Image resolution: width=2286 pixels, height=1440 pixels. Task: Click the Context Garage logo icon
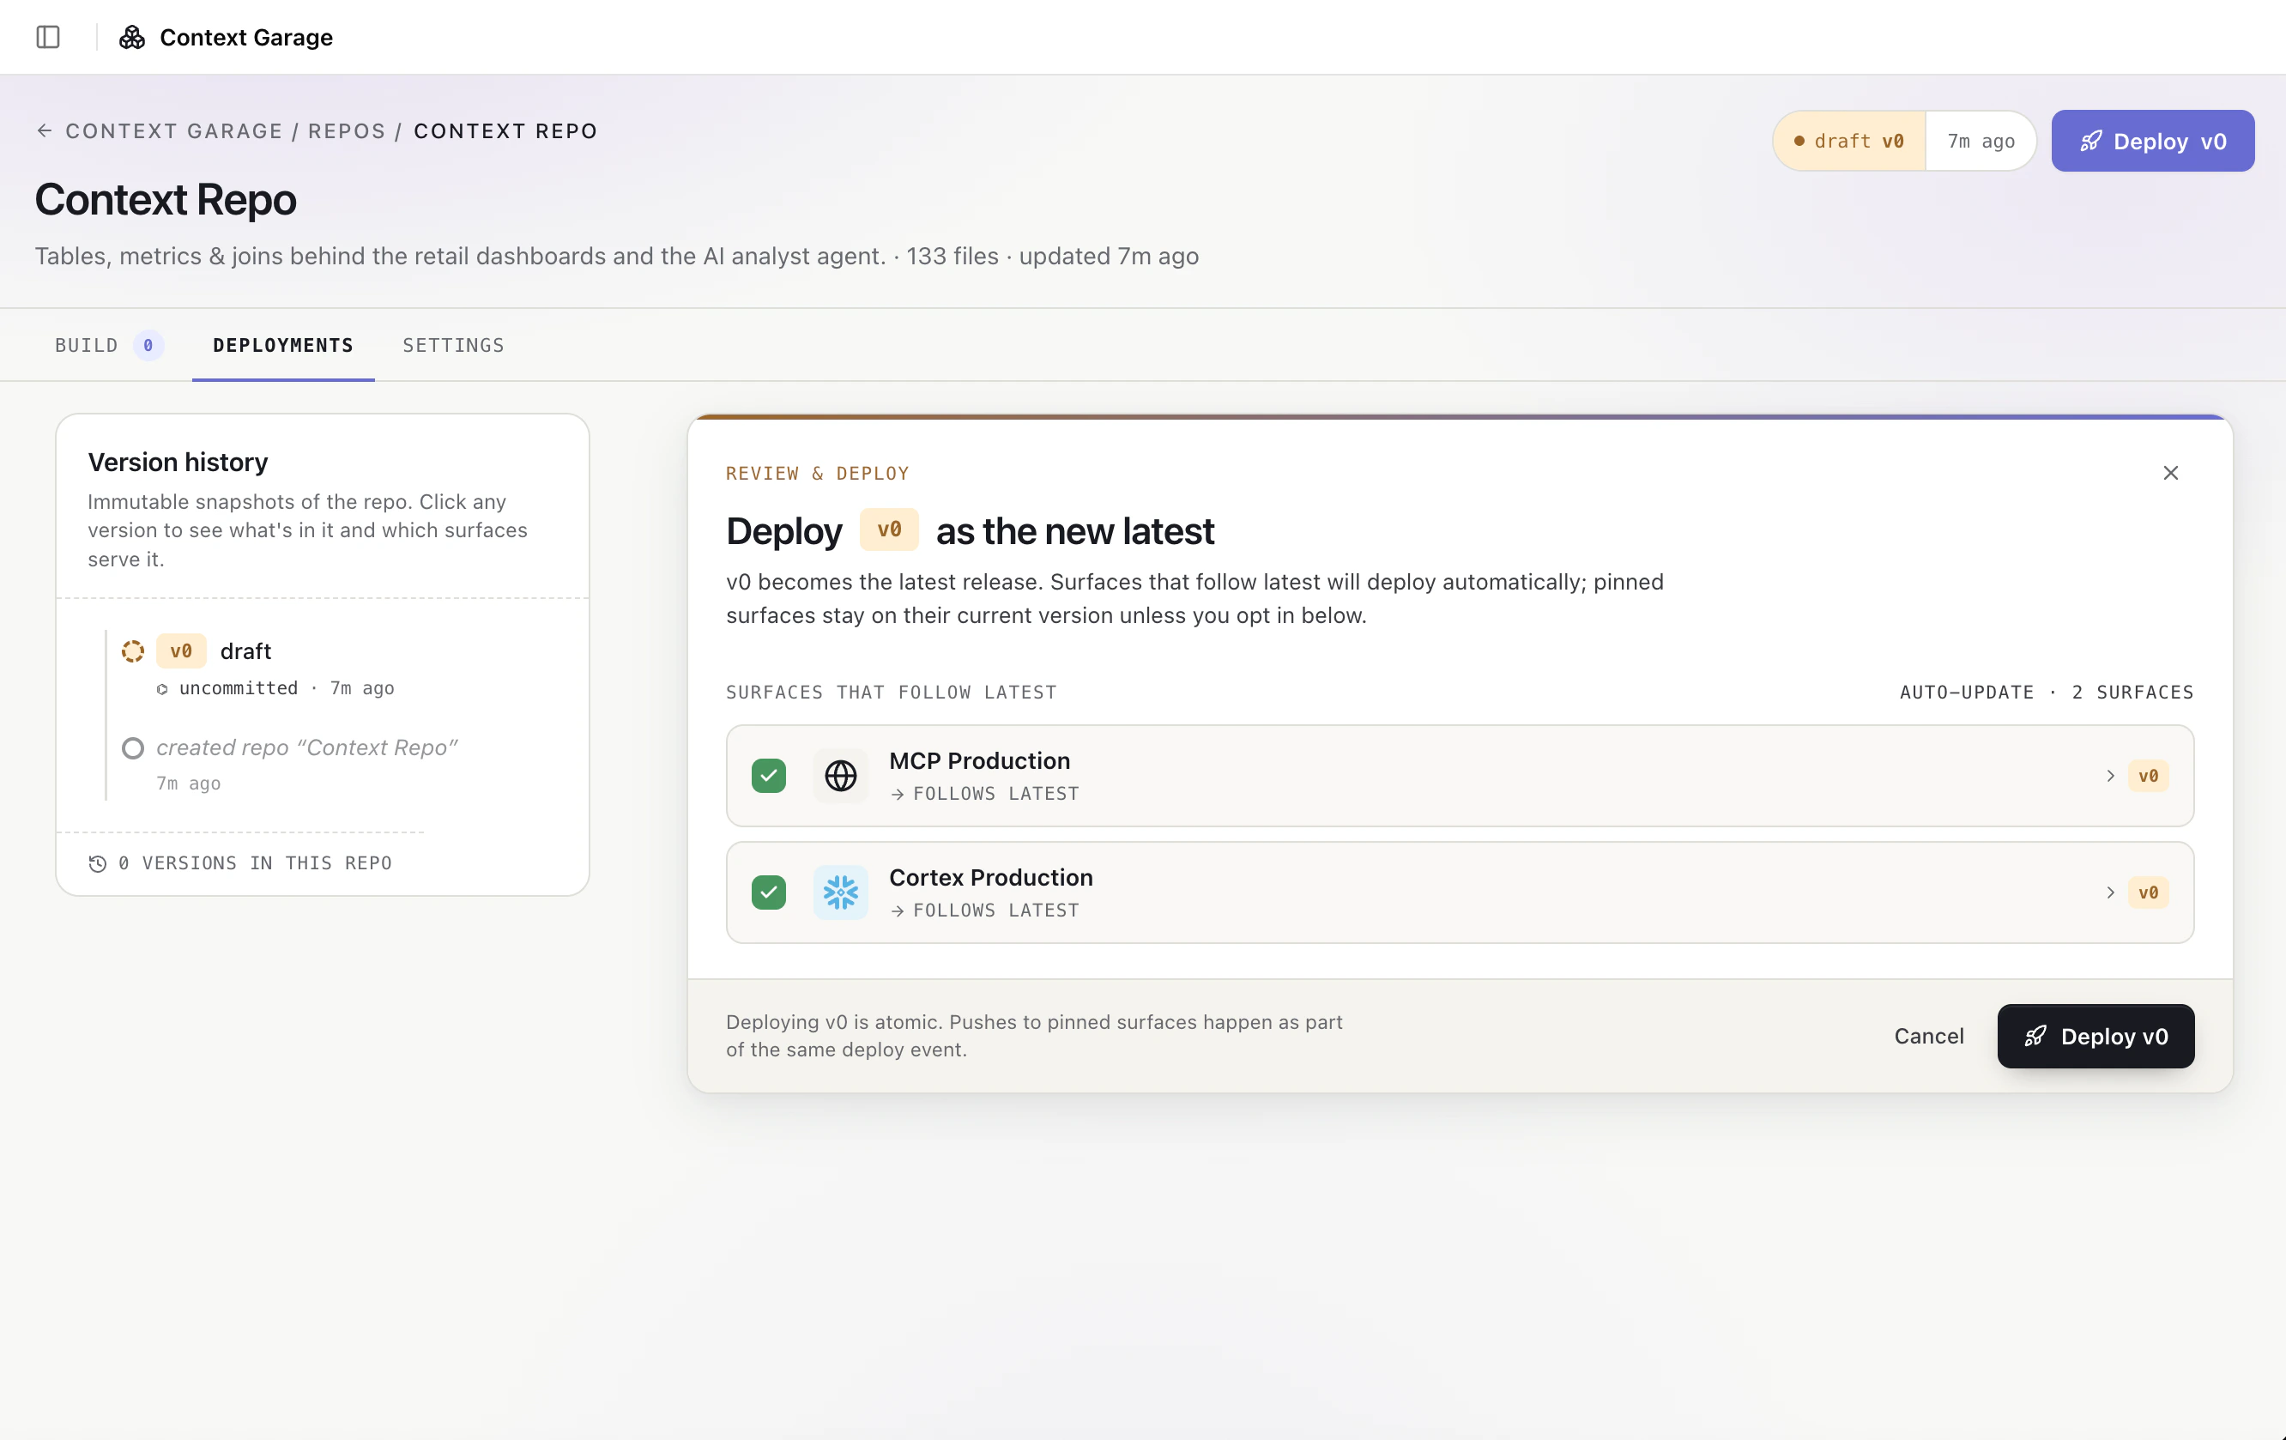pyautogui.click(x=132, y=37)
